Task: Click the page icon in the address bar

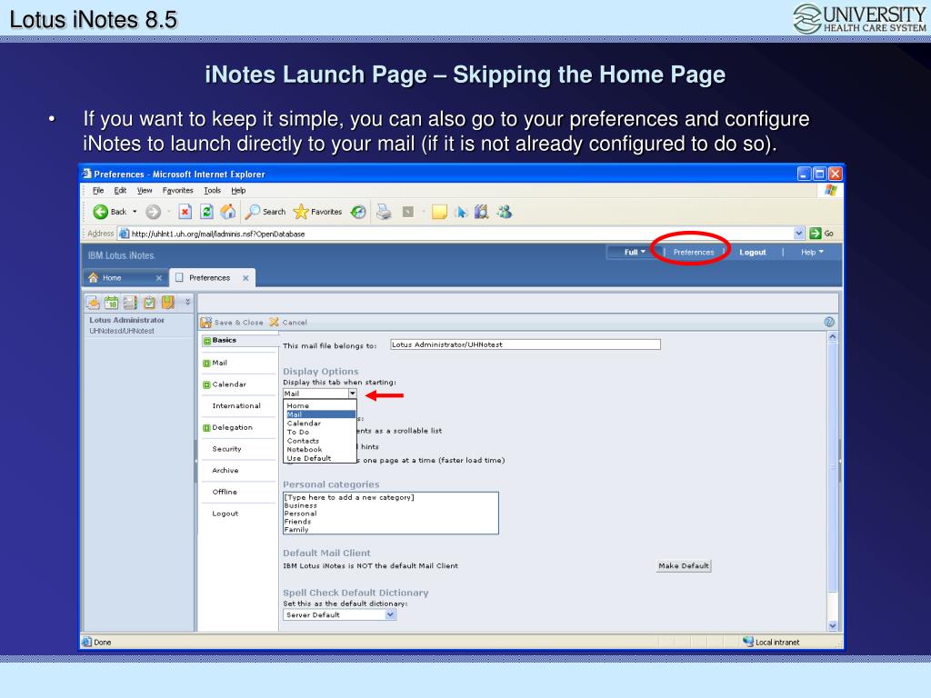Action: [x=124, y=234]
